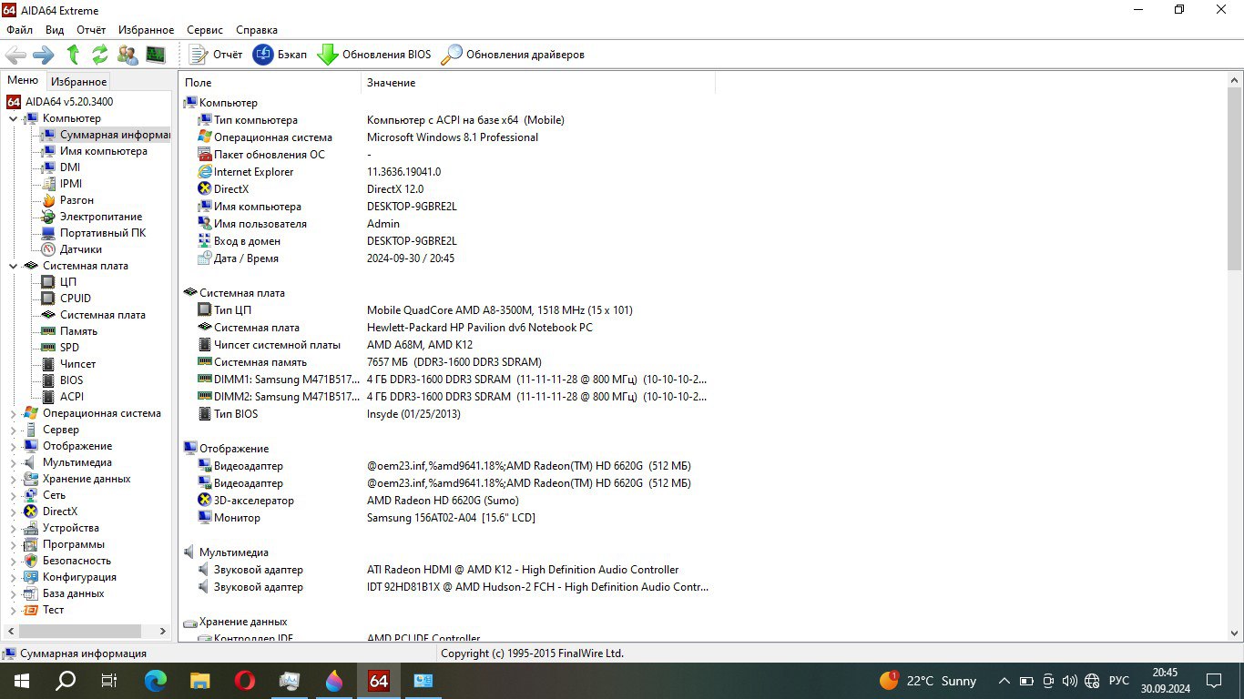1244x699 pixels.
Task: Open the Отчёт menu in menu bar
Action: tap(91, 30)
